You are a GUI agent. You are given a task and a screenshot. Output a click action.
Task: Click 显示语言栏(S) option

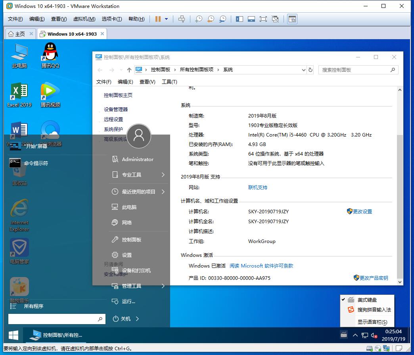(372, 322)
